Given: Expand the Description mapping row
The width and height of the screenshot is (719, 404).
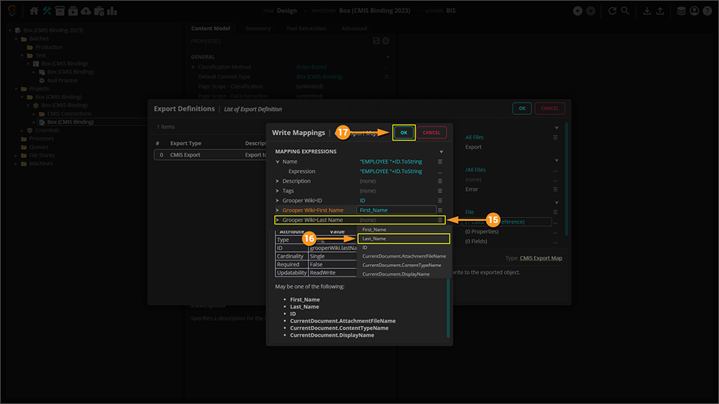Looking at the screenshot, I should [278, 182].
